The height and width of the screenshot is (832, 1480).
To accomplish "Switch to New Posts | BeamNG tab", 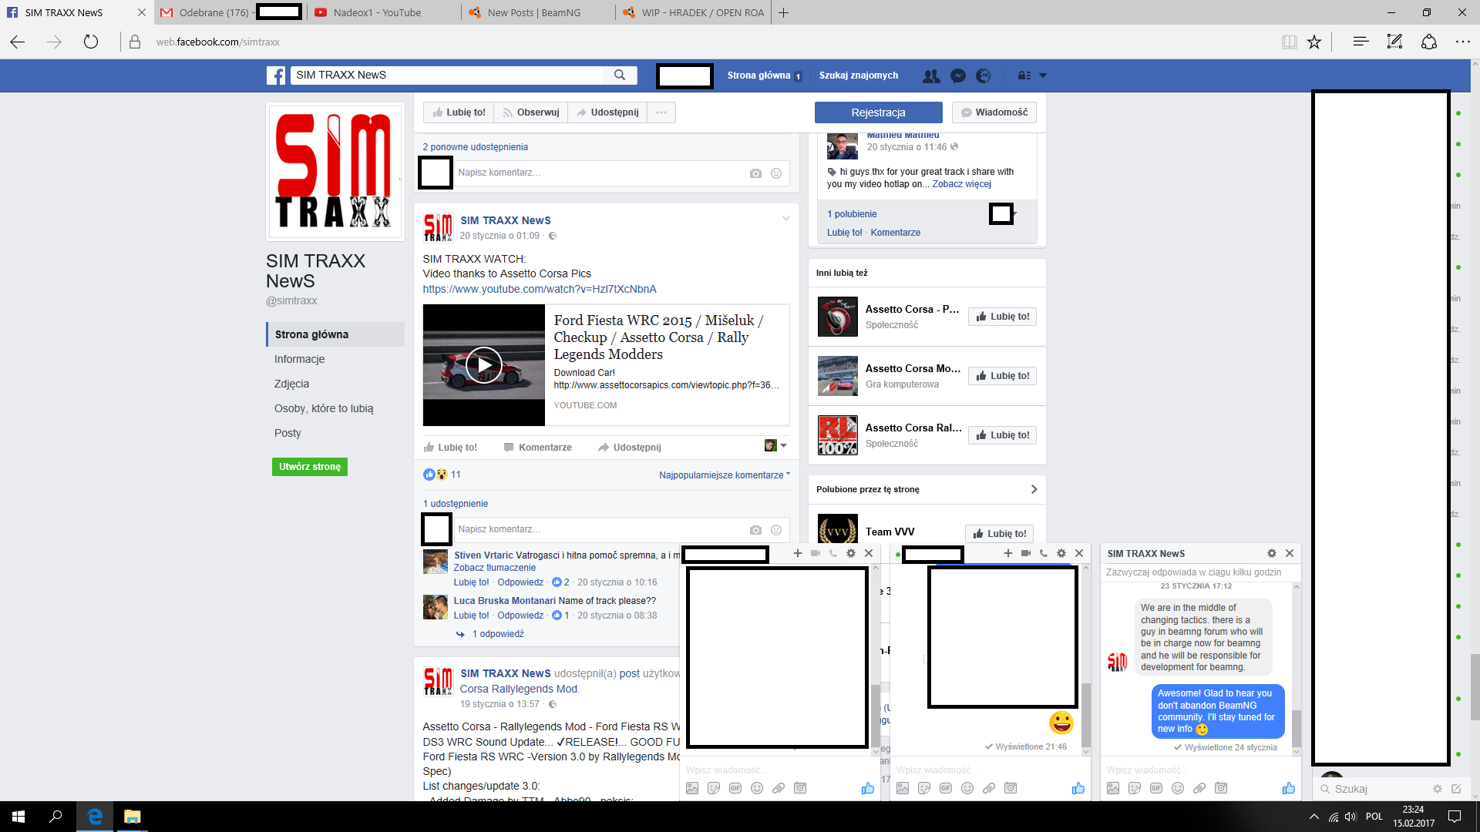I will click(538, 12).
